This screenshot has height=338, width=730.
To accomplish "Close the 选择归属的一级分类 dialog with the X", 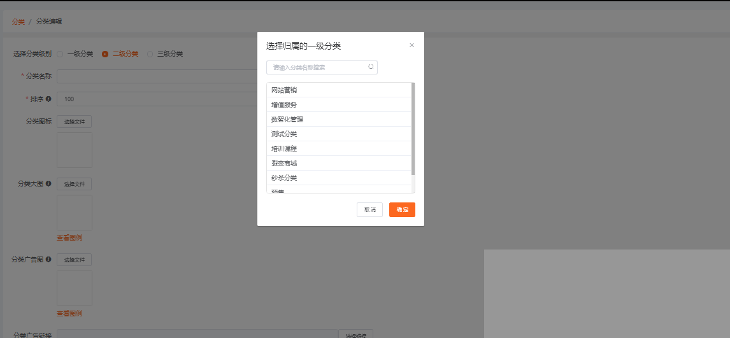I will pos(412,45).
